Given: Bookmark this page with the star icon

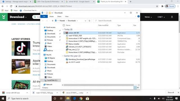Looking at the screenshot, I should pyautogui.click(x=157, y=6).
